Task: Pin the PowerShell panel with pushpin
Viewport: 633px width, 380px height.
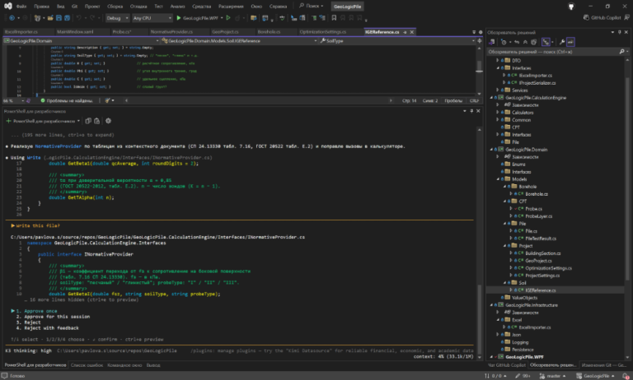Action: point(471,111)
